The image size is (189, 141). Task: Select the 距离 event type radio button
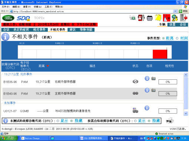click(x=163, y=38)
